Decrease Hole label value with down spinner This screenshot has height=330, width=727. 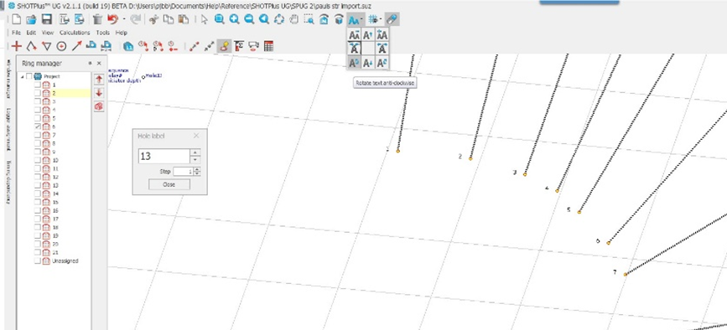pyautogui.click(x=195, y=160)
